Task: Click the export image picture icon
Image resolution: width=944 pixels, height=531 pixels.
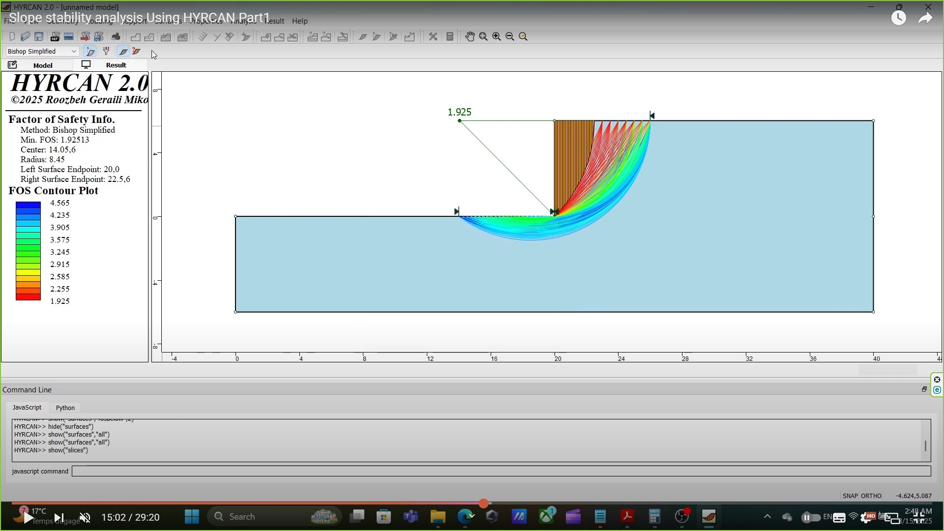Action: [69, 36]
